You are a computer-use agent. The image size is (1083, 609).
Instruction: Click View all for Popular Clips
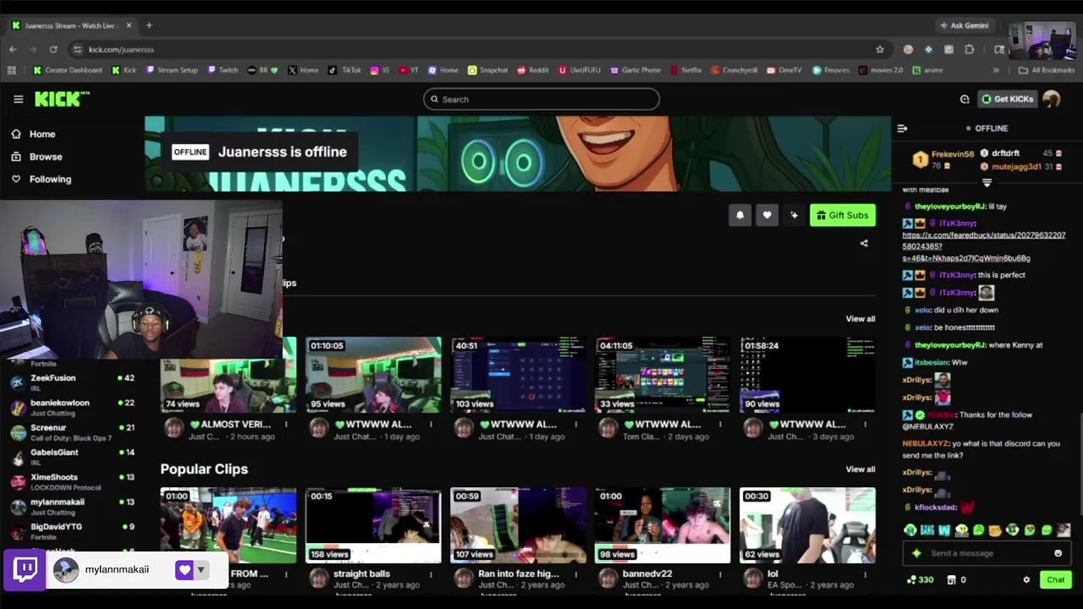coord(860,469)
